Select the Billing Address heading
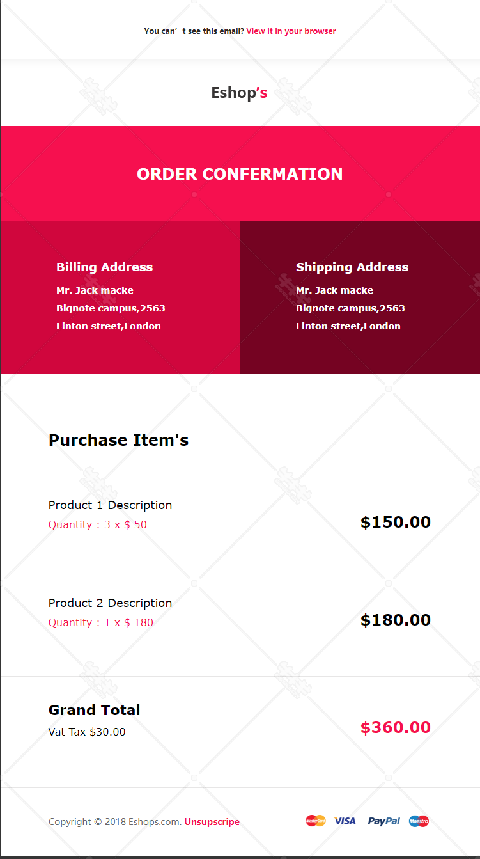480x859 pixels. [105, 267]
